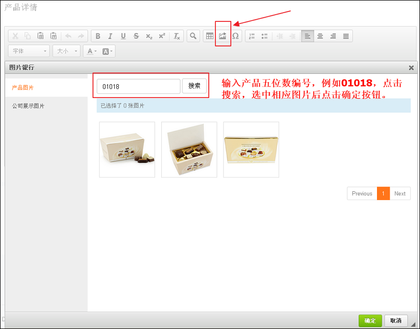The height and width of the screenshot is (329, 420).
Task: Switch to the 公司展示图片 tab
Action: tap(28, 106)
